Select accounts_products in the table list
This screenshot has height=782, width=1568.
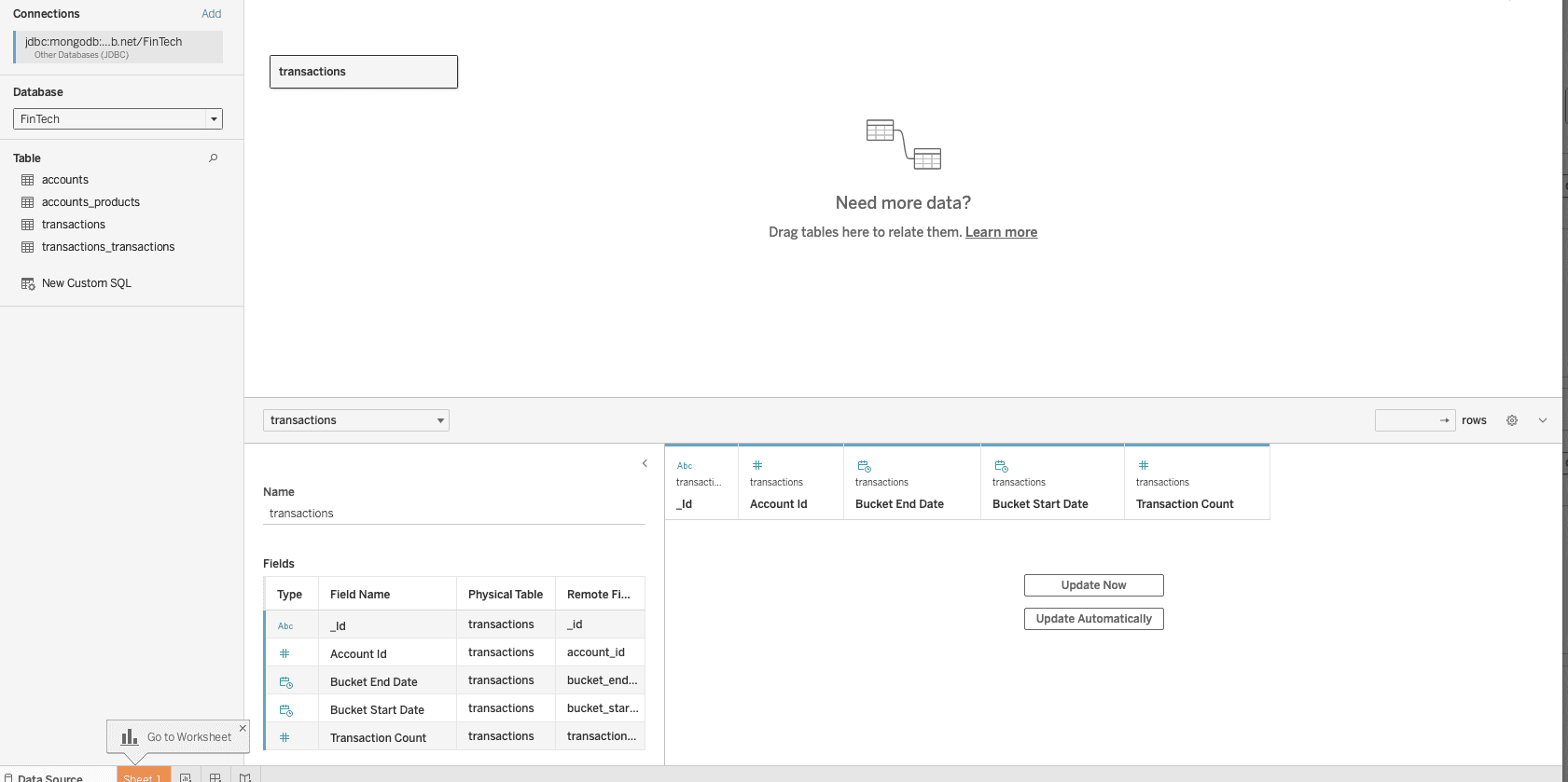point(90,202)
